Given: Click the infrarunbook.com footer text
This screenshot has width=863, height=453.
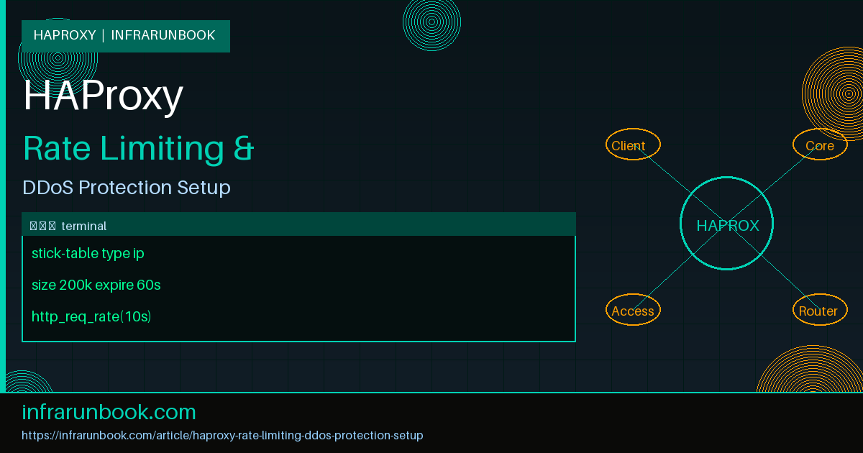Looking at the screenshot, I should coord(109,412).
